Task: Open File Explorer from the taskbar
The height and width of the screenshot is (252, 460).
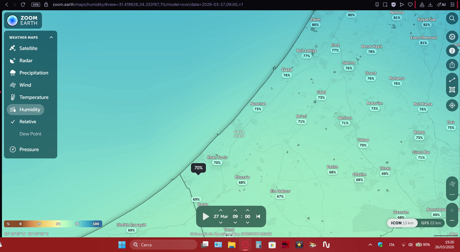Action: [232, 245]
